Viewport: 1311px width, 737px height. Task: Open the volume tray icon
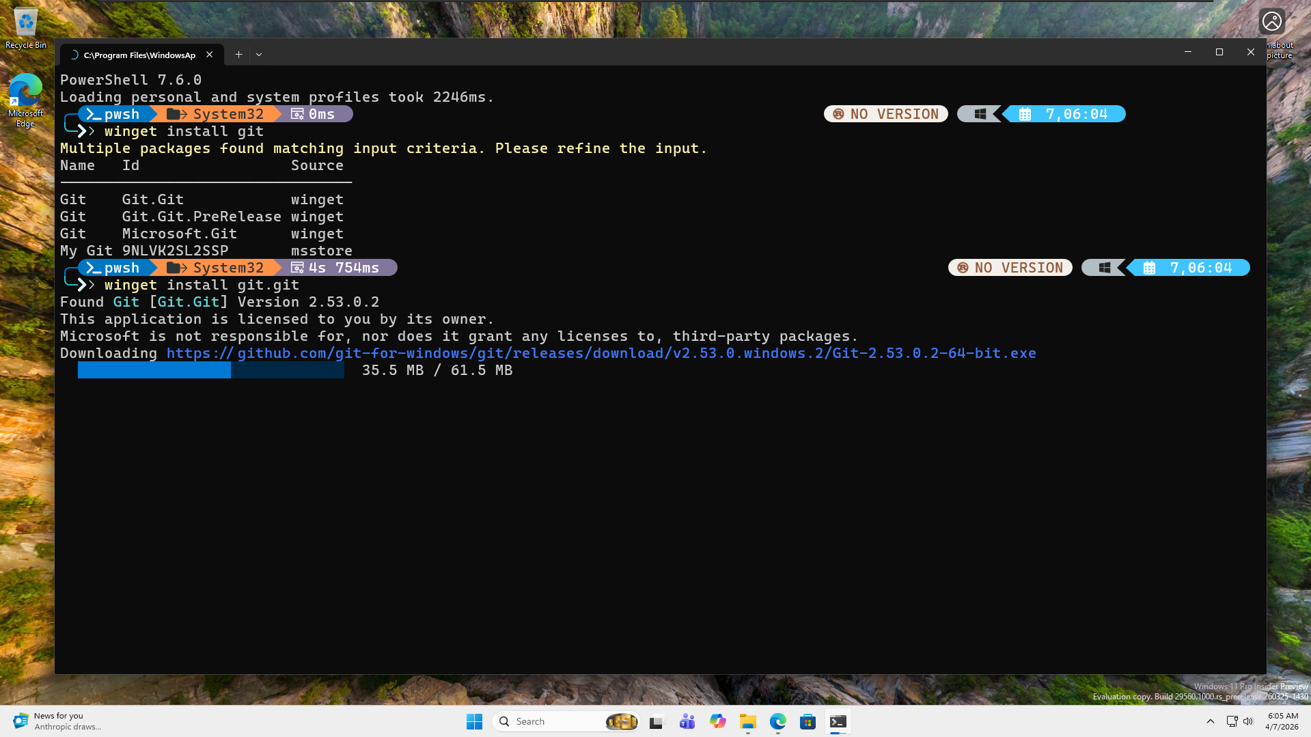1248,721
